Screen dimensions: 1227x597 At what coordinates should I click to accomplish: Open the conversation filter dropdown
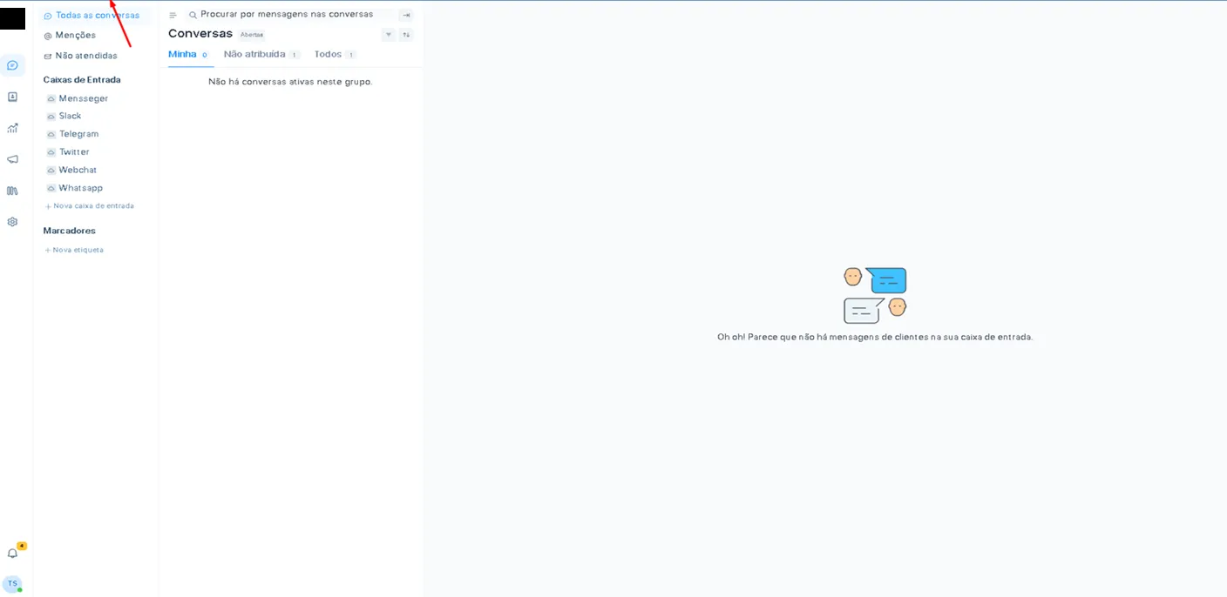[389, 35]
